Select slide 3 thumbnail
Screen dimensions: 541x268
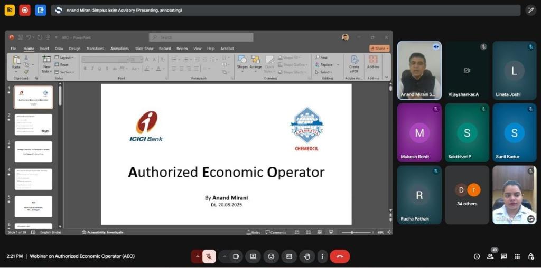click(x=33, y=151)
